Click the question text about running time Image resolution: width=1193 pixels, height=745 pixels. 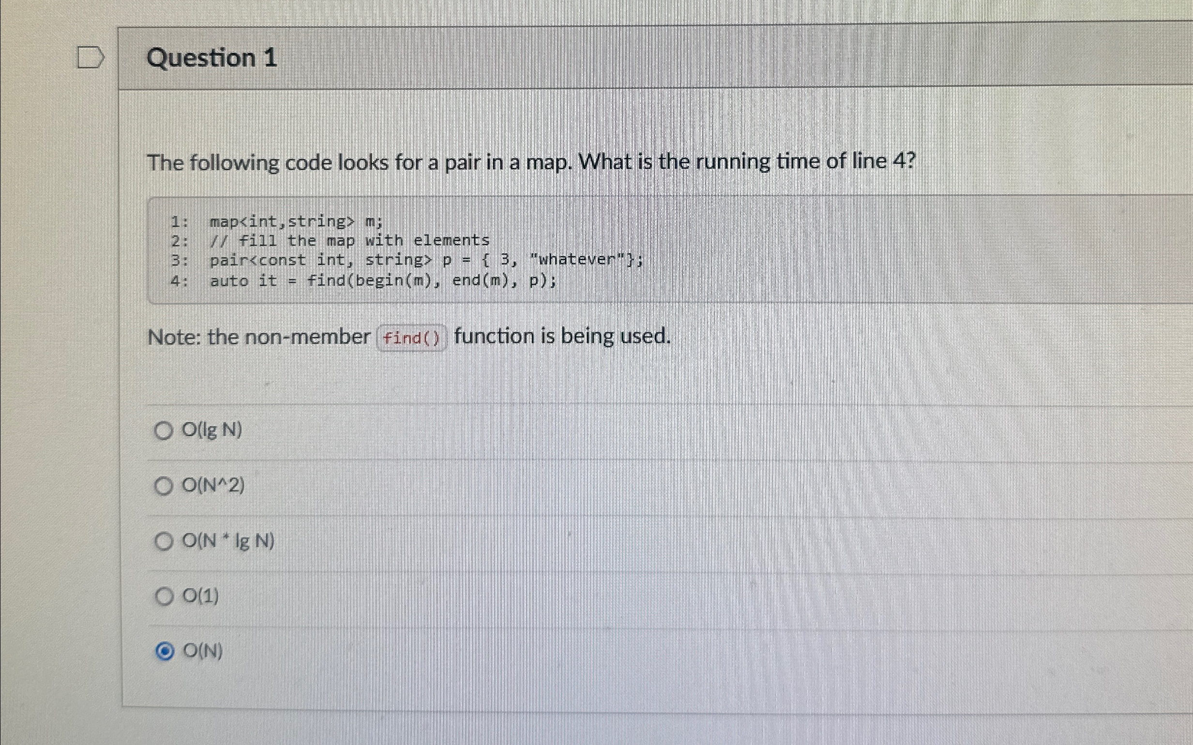point(532,162)
